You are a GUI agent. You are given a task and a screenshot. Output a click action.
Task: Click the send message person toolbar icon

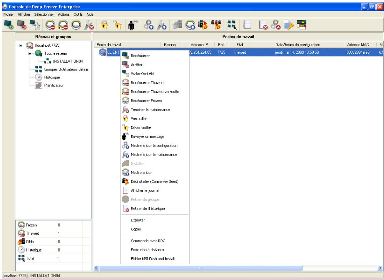tap(133, 25)
